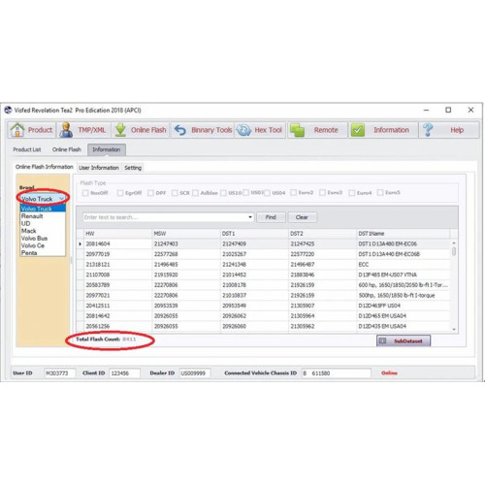Click the ECC cell in DST1Name column
The image size is (485, 485).
(404, 265)
